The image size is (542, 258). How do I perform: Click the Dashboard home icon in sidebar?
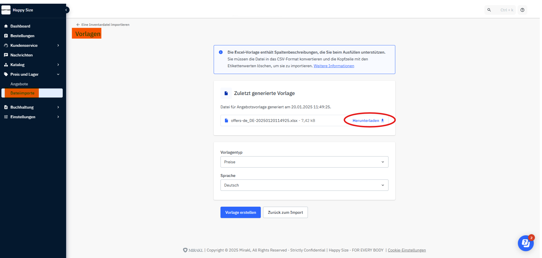[x=6, y=26]
